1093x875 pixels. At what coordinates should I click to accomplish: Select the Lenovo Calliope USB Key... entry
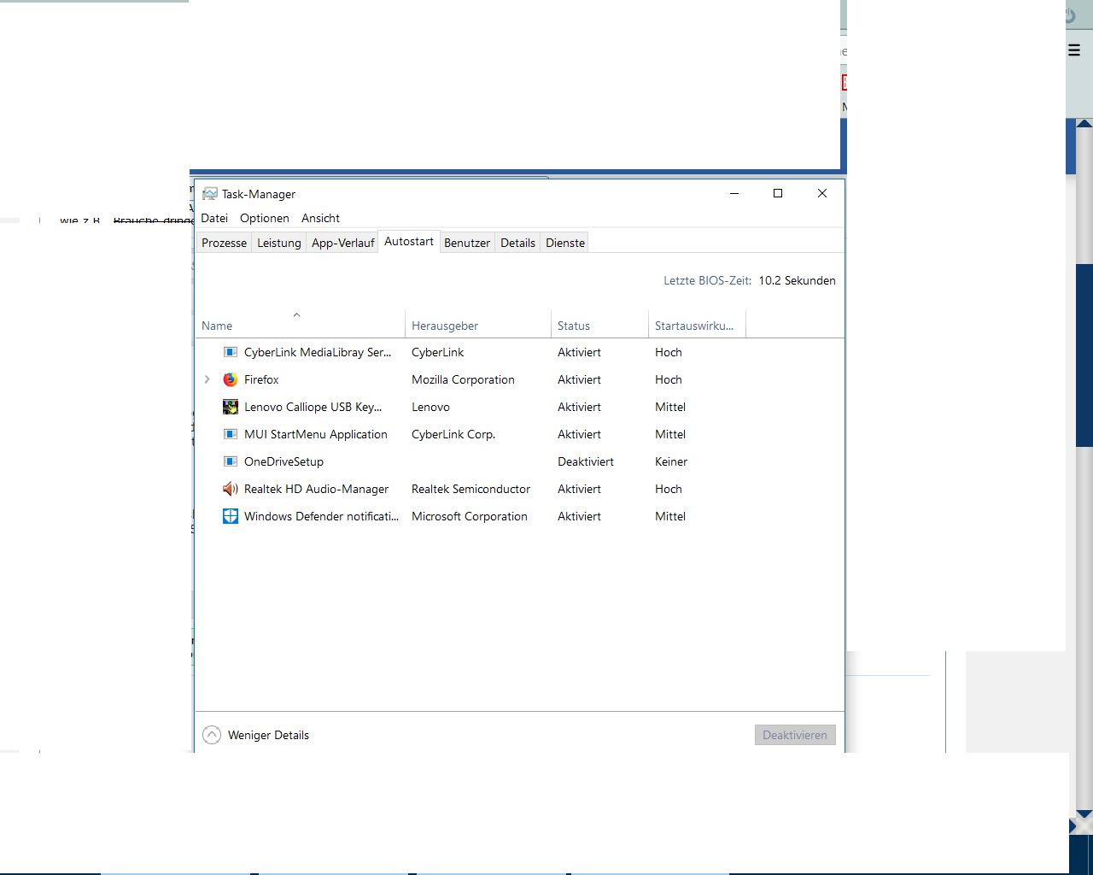(x=313, y=407)
